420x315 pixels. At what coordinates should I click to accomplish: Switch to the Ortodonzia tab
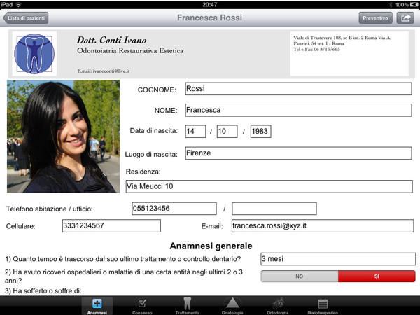277,306
